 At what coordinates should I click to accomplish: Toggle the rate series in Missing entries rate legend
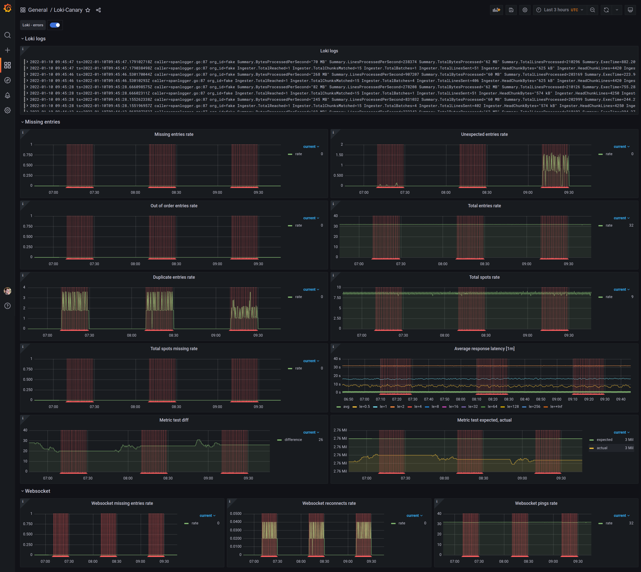pos(298,154)
